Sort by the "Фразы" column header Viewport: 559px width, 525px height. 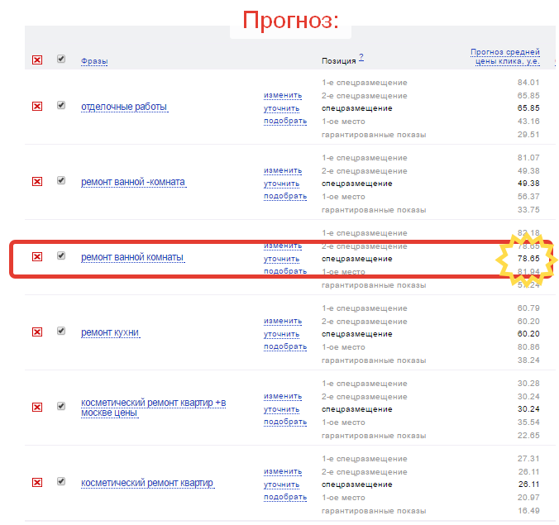94,61
